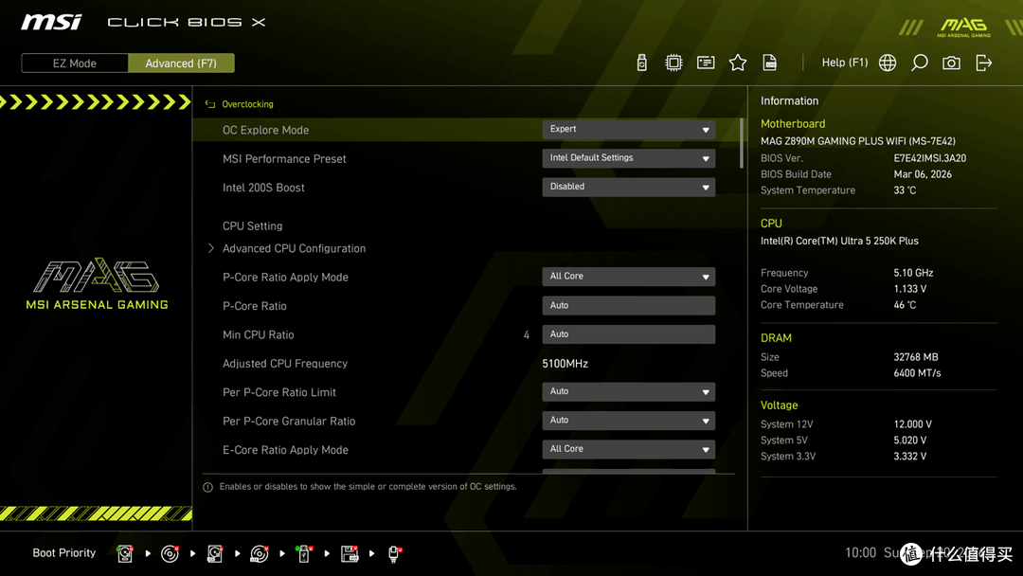The height and width of the screenshot is (576, 1023).
Task: Click the BIOS build date 'Mar 06, 2026'
Action: coord(923,174)
